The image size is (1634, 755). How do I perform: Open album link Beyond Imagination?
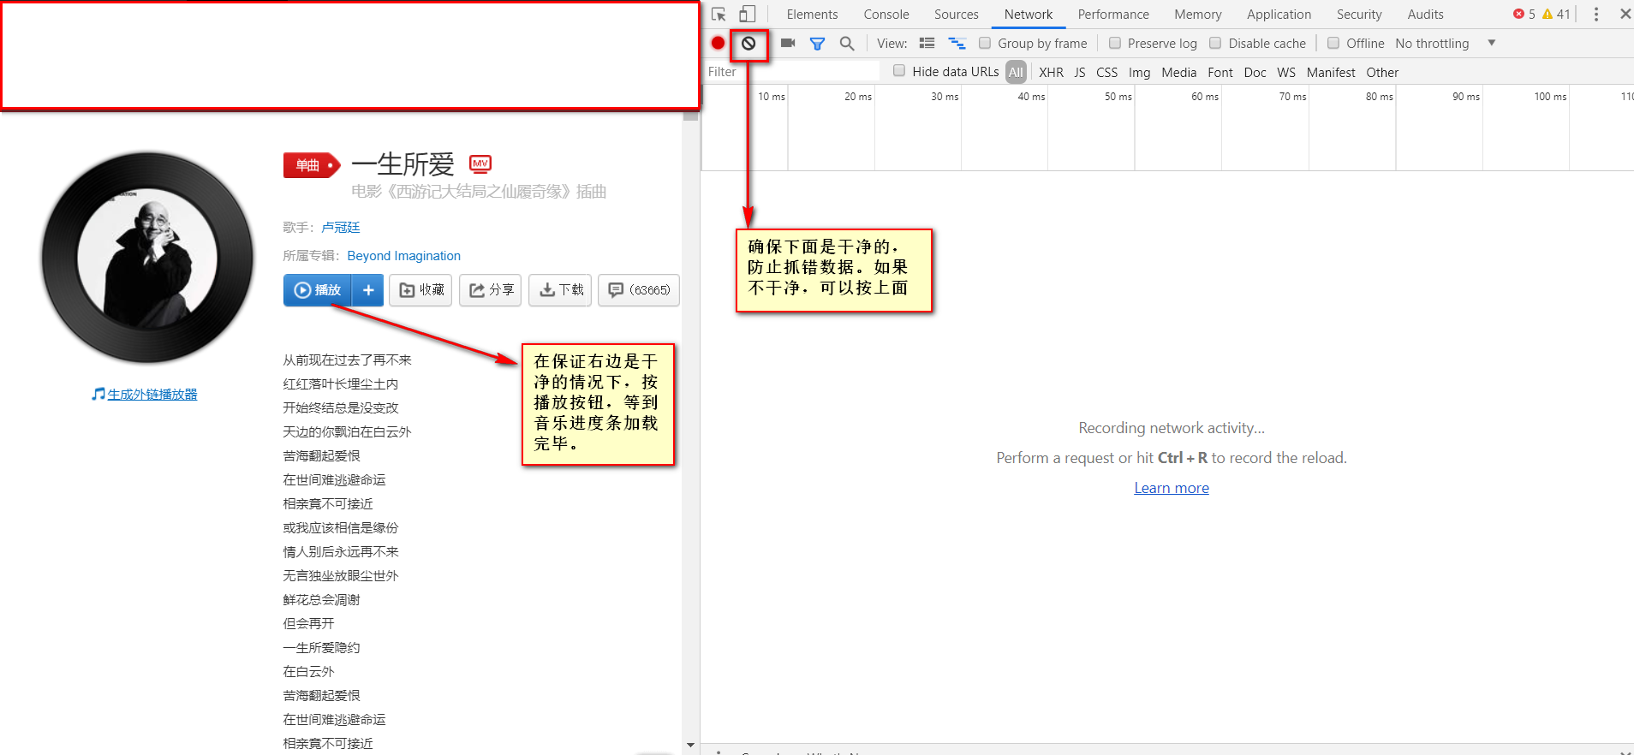point(404,256)
